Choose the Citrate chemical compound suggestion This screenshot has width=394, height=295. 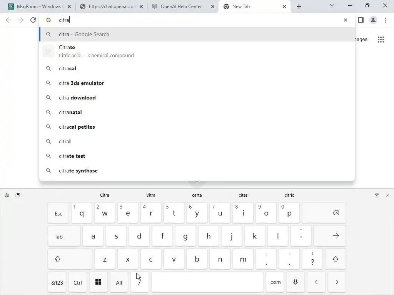[197, 51]
